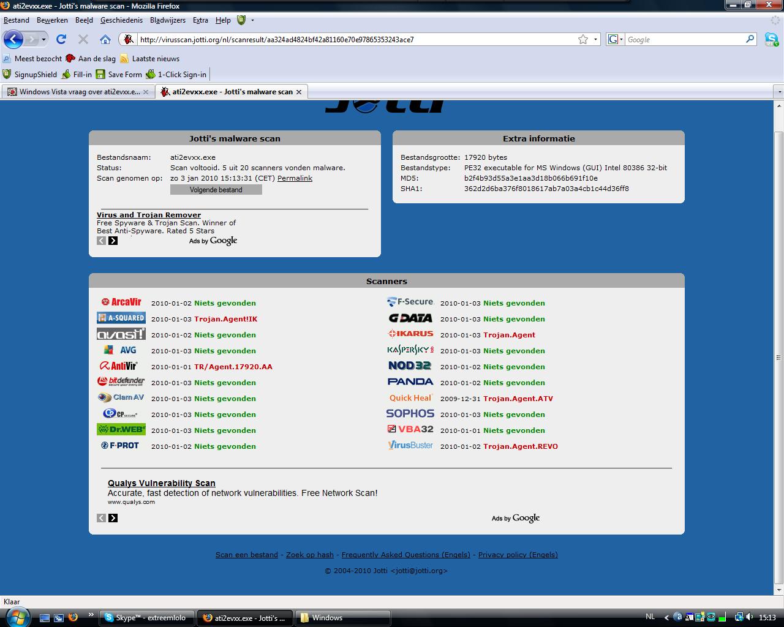Open the Extra menu
The width and height of the screenshot is (784, 627).
tap(200, 20)
